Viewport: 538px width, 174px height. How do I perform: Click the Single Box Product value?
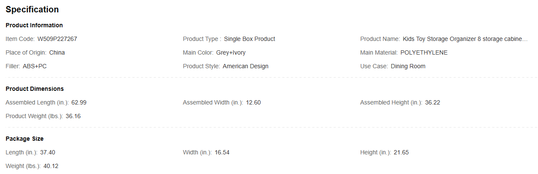[x=249, y=39]
